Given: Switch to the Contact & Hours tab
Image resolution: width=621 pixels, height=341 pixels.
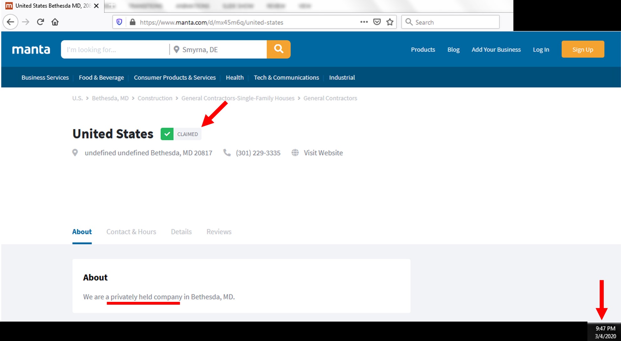Looking at the screenshot, I should point(131,232).
